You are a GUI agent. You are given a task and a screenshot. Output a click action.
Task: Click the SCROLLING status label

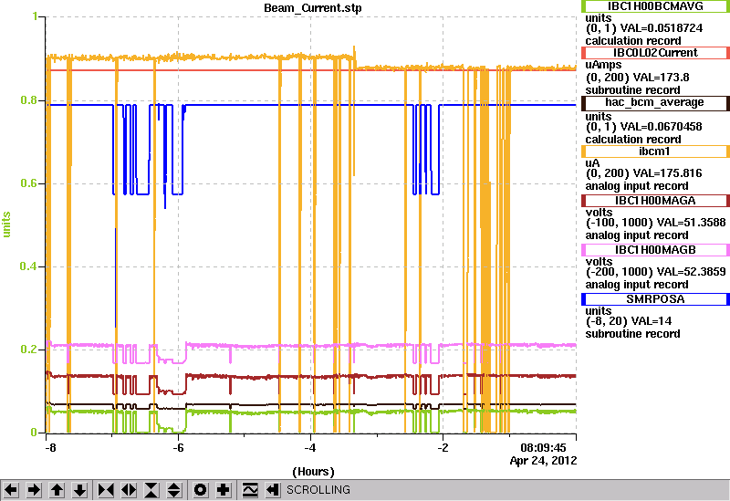pyautogui.click(x=318, y=490)
